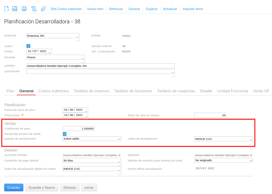Switch to the Costos indirectos tab
This screenshot has height=194, width=272.
(54, 91)
